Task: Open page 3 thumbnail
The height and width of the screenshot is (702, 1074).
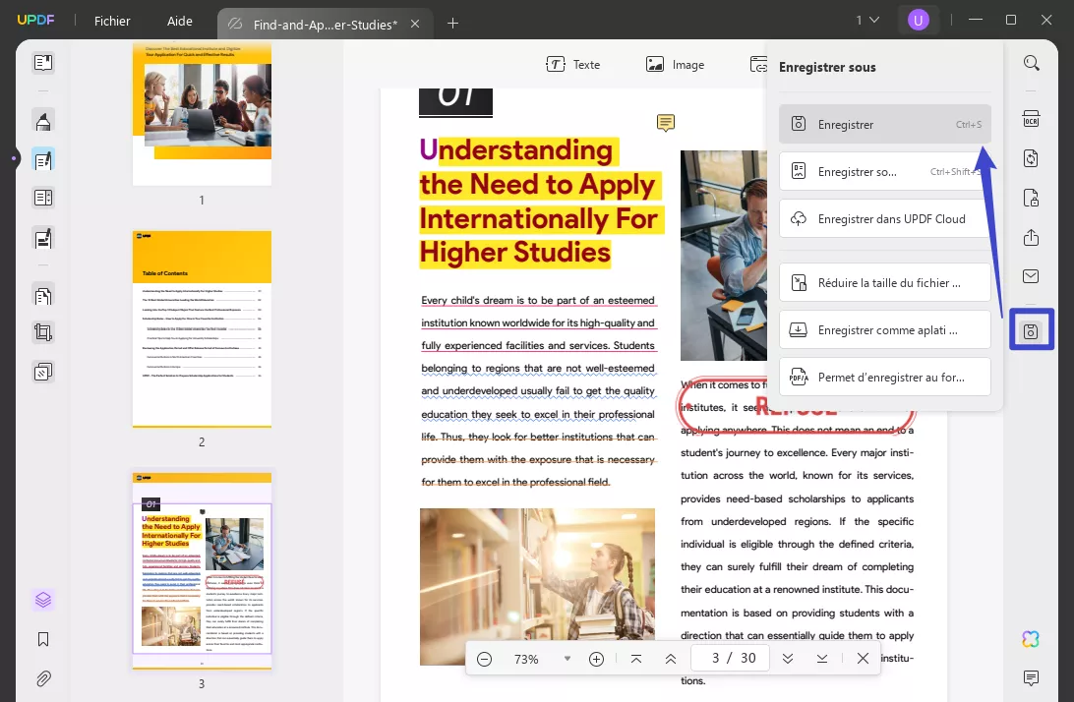Action: point(202,571)
